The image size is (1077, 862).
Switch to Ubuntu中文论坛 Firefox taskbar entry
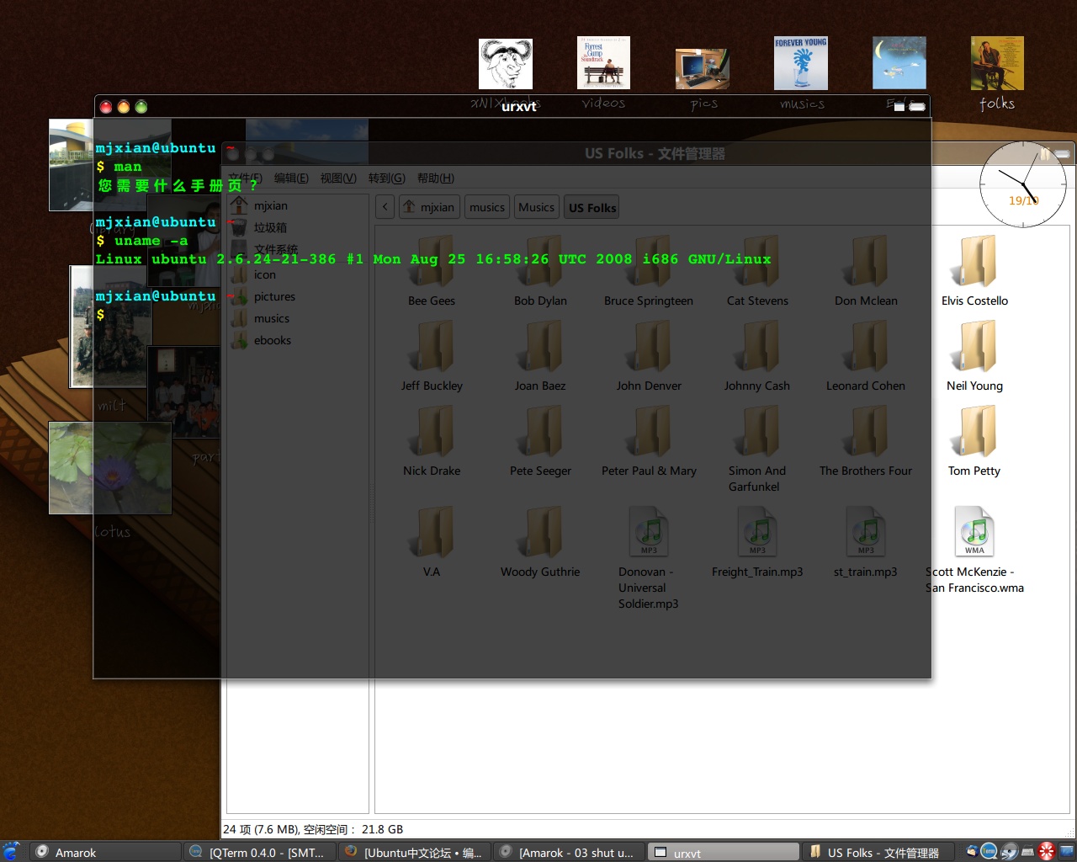415,852
